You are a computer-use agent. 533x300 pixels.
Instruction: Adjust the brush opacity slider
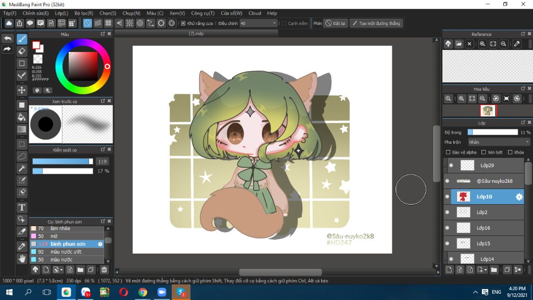[x=62, y=171]
